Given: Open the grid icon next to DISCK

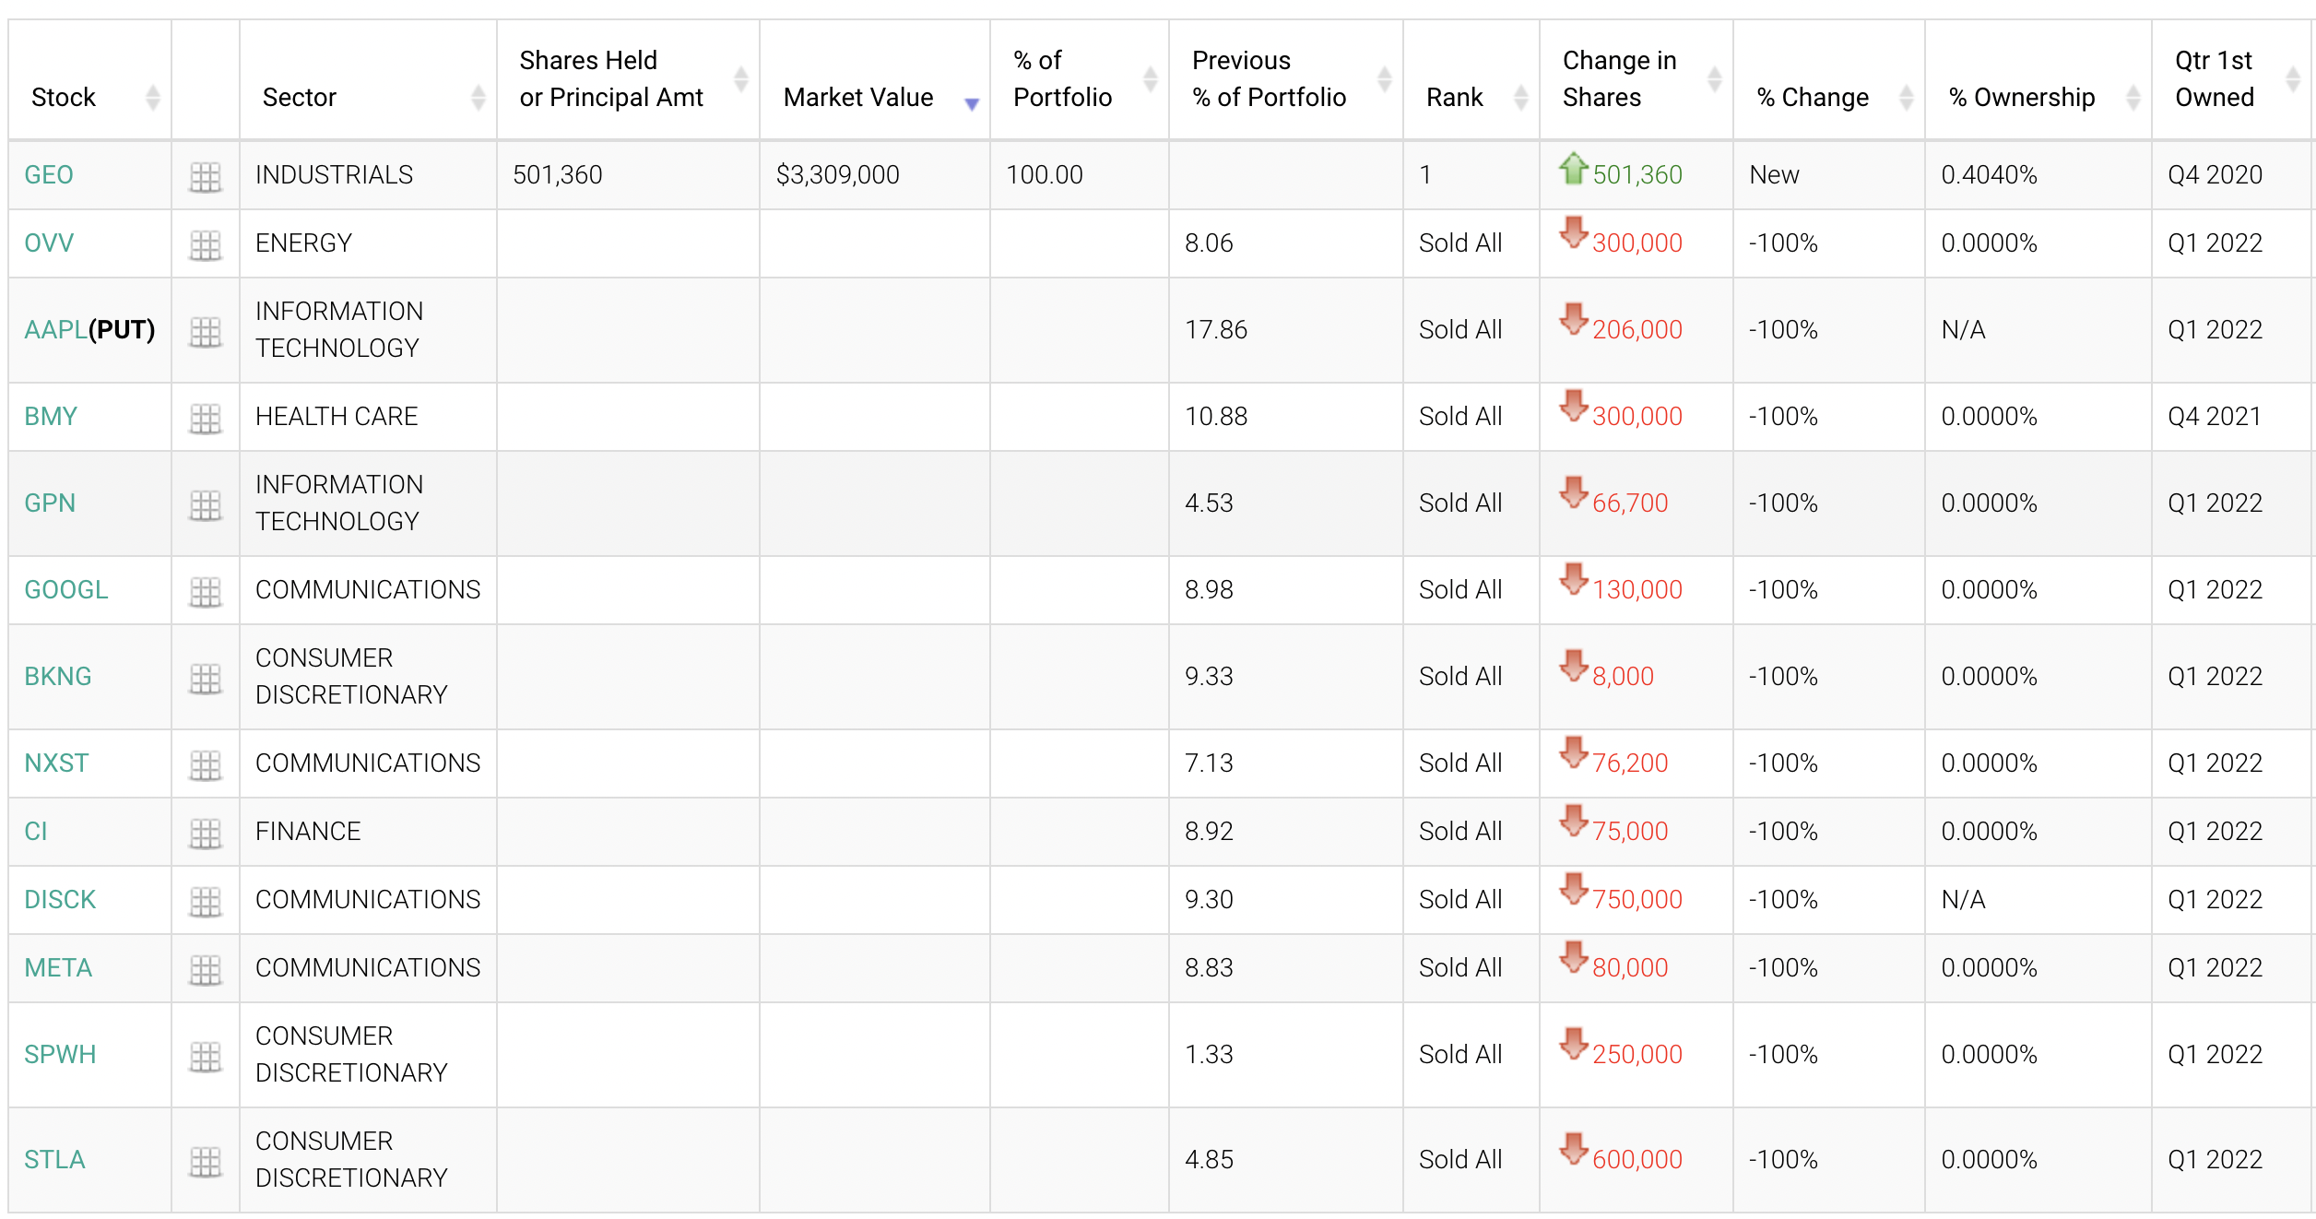Looking at the screenshot, I should click(205, 901).
